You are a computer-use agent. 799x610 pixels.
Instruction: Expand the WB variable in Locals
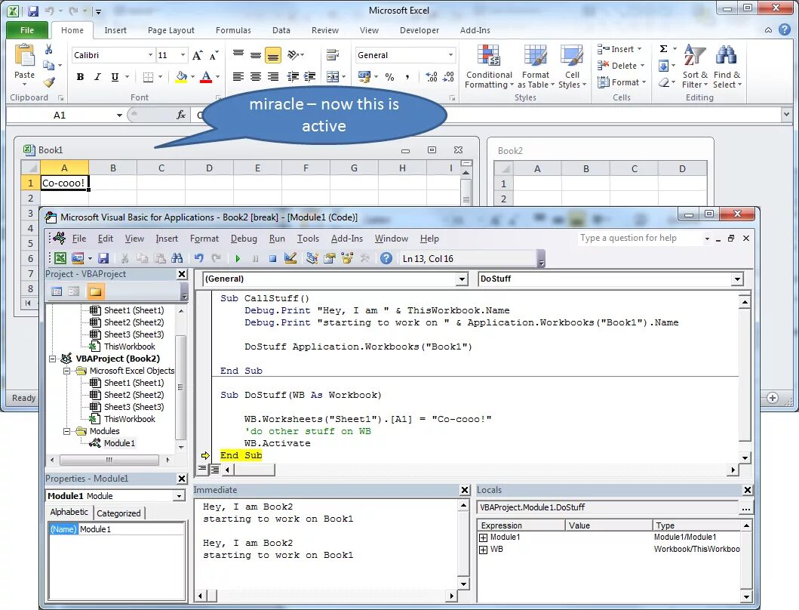(483, 550)
